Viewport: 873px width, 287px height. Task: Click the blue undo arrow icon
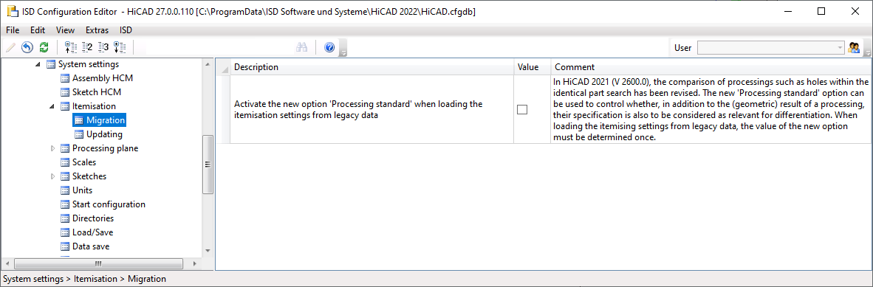pyautogui.click(x=27, y=47)
